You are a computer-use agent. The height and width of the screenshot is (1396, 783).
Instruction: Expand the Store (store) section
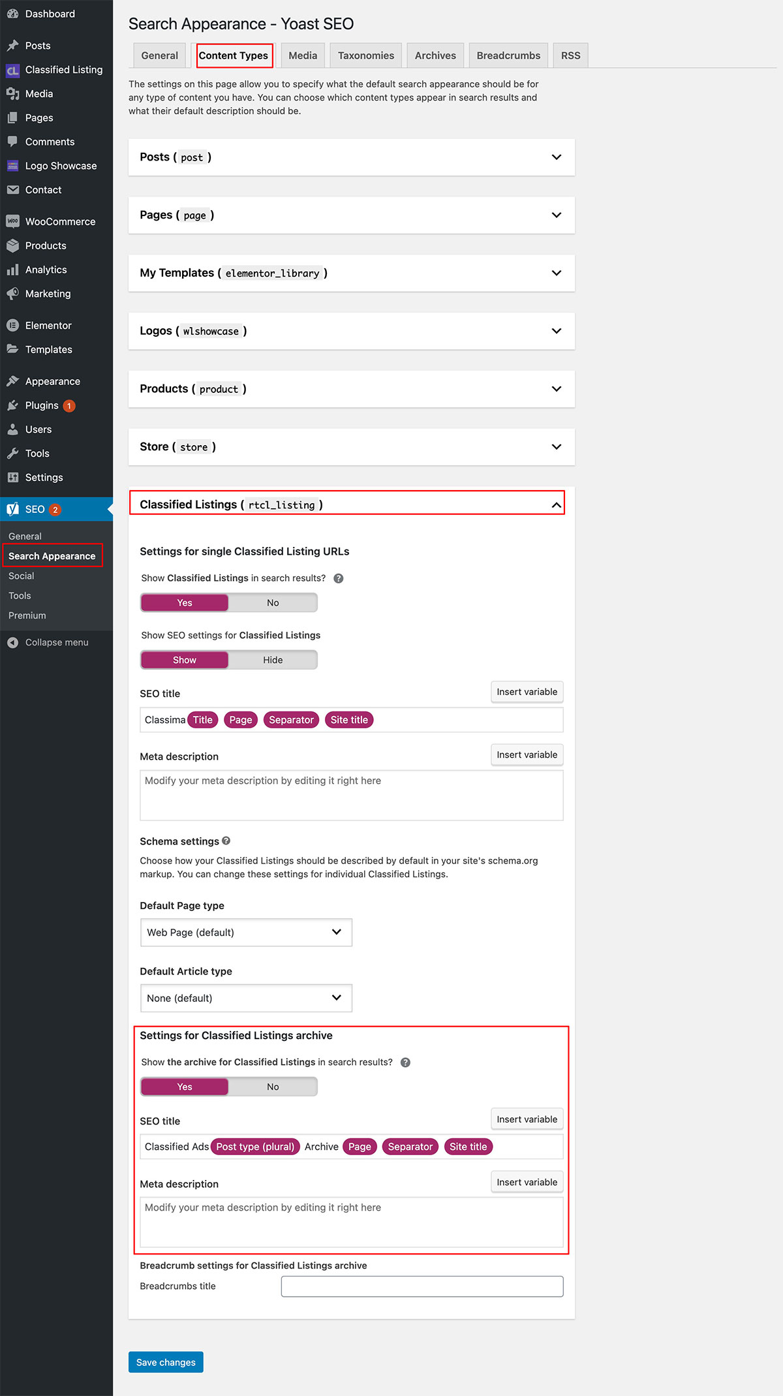[352, 447]
